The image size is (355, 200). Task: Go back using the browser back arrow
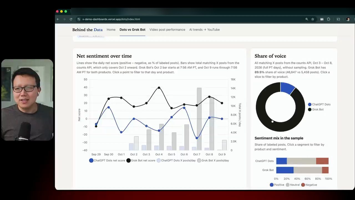[58, 19]
